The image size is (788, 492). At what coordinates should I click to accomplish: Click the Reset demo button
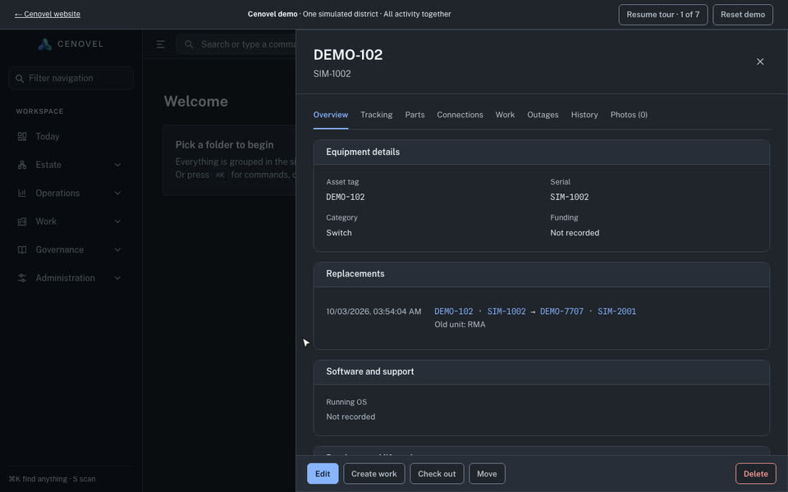tap(743, 15)
